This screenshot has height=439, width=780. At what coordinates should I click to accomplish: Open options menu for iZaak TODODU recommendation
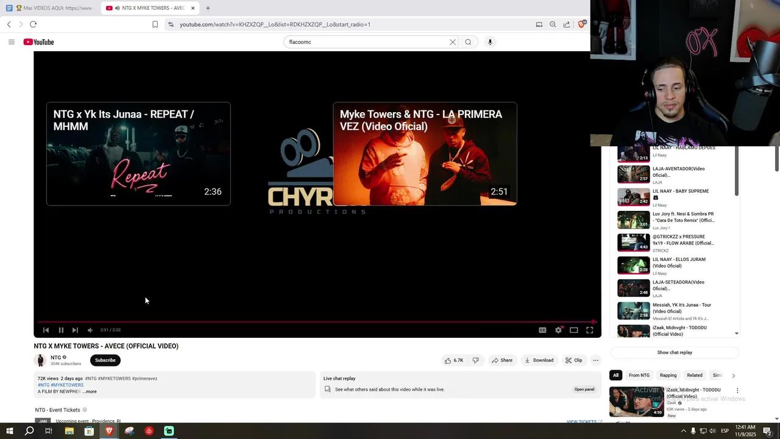coord(737,391)
